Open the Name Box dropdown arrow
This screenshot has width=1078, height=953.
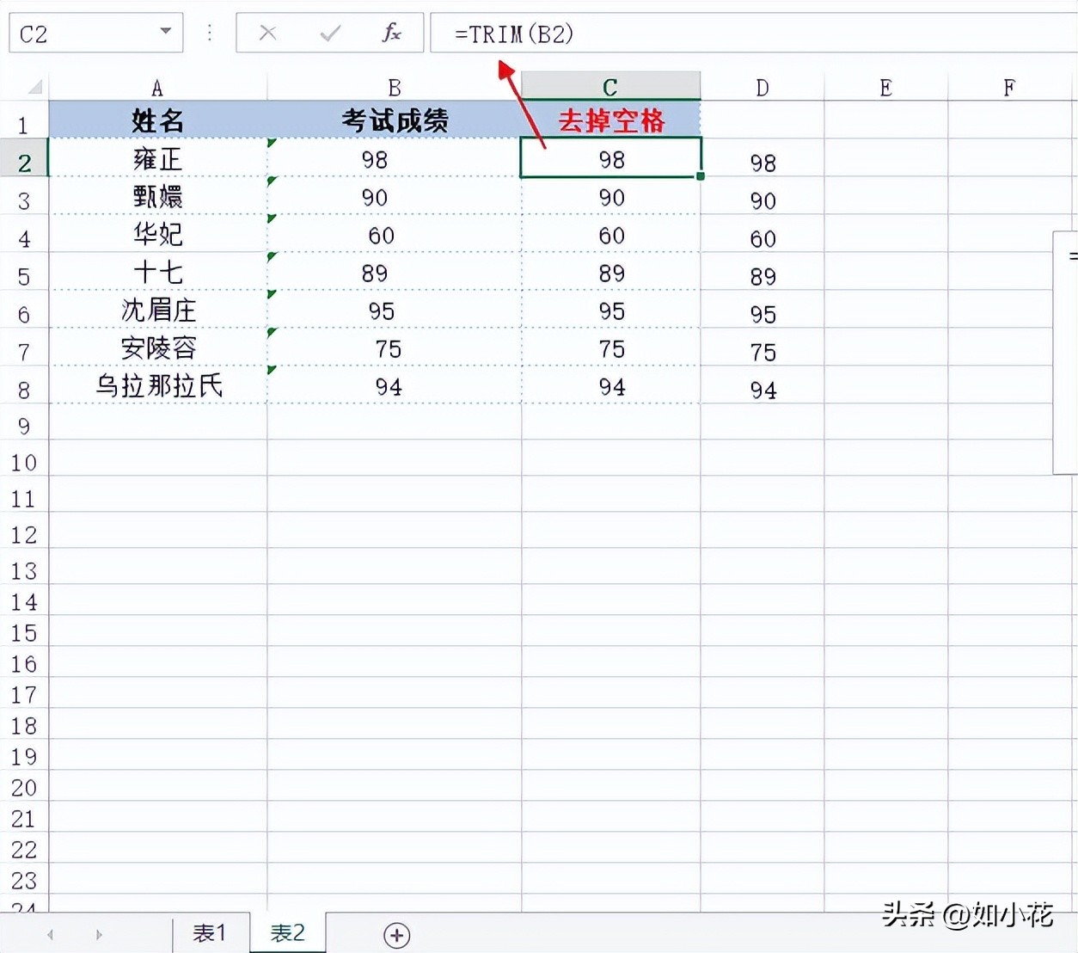pos(166,33)
